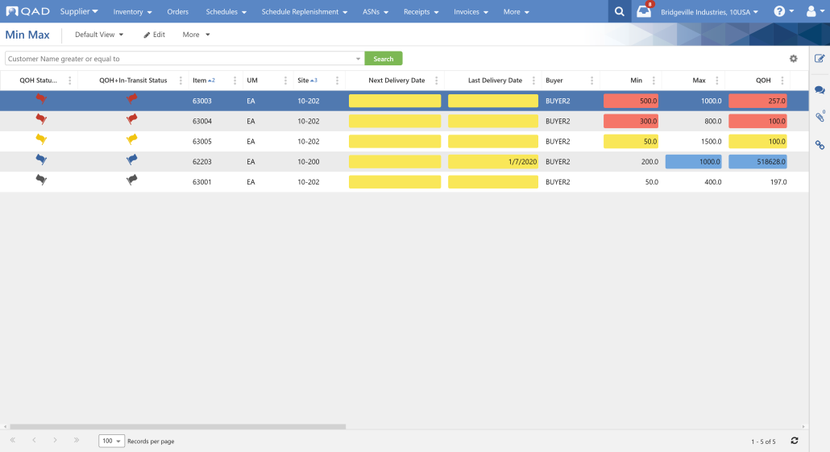Open the attachments paperclip sidebar icon
The width and height of the screenshot is (830, 452).
(820, 117)
